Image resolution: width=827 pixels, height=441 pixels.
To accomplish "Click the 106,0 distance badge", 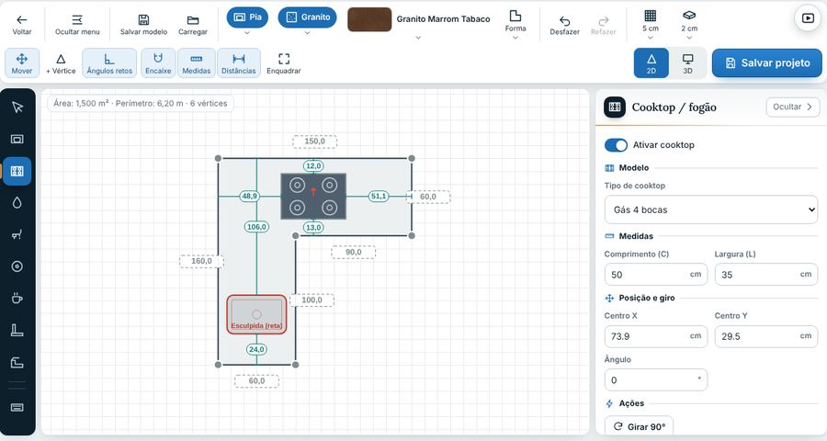I will pos(257,227).
